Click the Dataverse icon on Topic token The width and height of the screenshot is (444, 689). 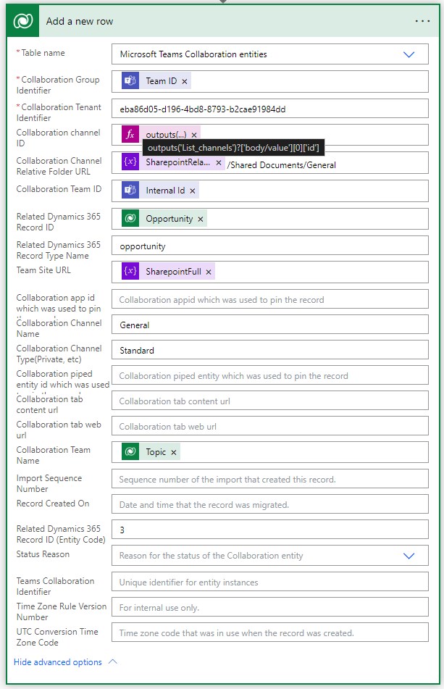(131, 452)
